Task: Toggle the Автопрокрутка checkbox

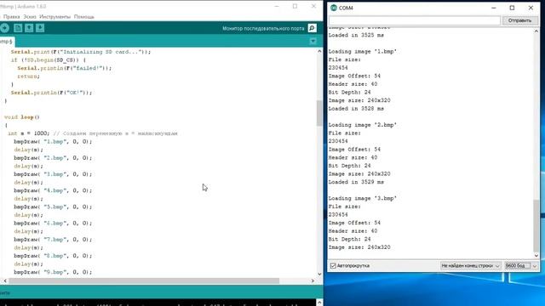Action: tap(333, 266)
